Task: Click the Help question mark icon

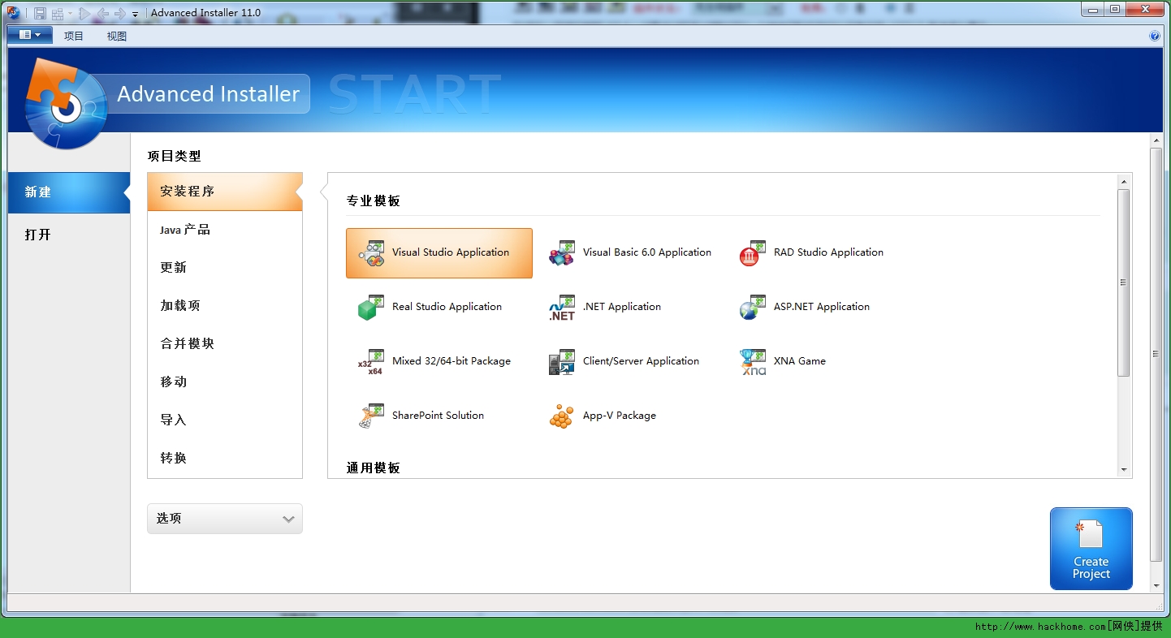Action: pyautogui.click(x=1155, y=36)
